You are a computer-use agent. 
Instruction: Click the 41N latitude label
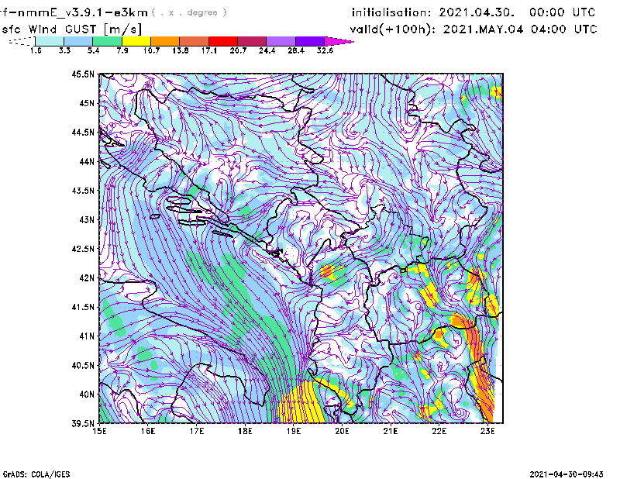tap(87, 336)
